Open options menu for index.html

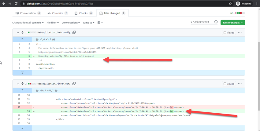(x=240, y=84)
